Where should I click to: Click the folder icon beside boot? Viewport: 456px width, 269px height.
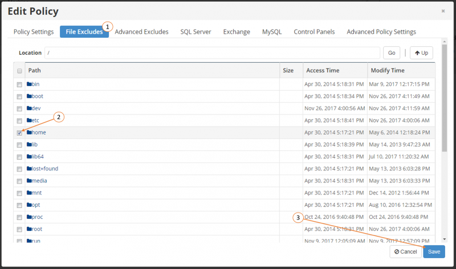point(30,96)
